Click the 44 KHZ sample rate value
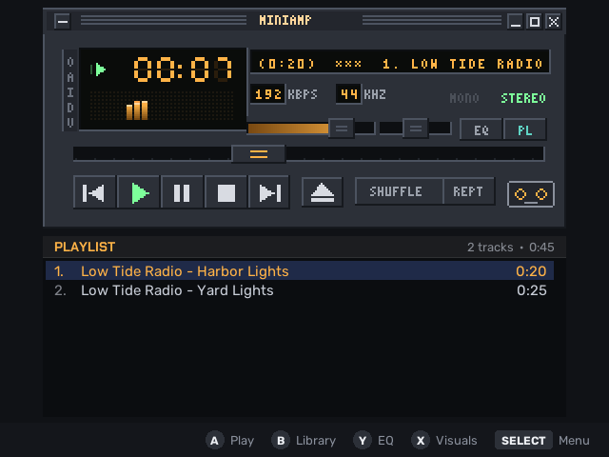Screen dimensions: 609x457 [x=349, y=94]
